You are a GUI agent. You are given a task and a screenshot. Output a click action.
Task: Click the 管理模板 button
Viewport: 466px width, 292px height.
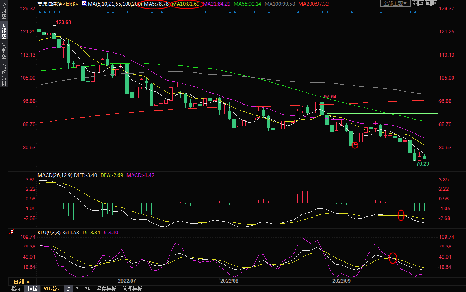click(x=132, y=289)
